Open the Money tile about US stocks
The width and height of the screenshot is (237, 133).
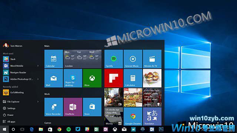[x=114, y=116]
